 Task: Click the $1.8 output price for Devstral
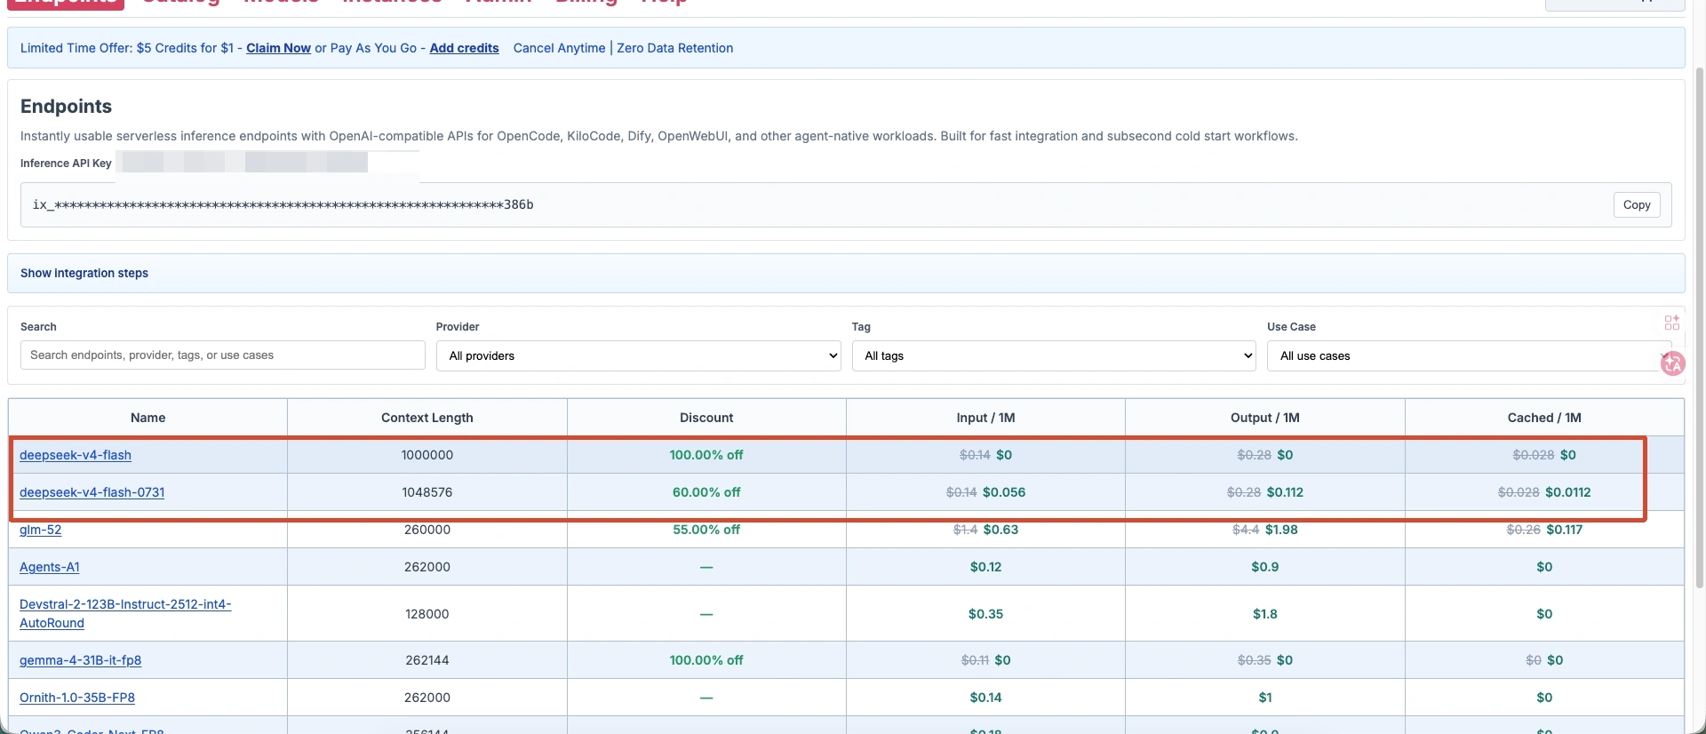pyautogui.click(x=1265, y=614)
